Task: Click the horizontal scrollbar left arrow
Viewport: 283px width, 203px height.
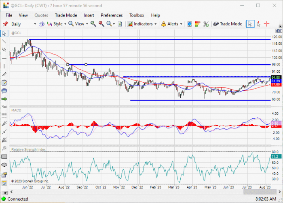Action: pyautogui.click(x=11, y=192)
